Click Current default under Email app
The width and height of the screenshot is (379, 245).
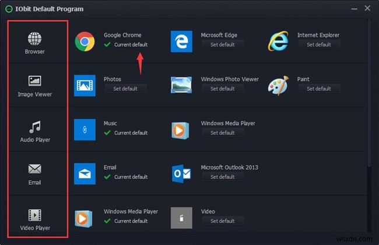click(131, 177)
